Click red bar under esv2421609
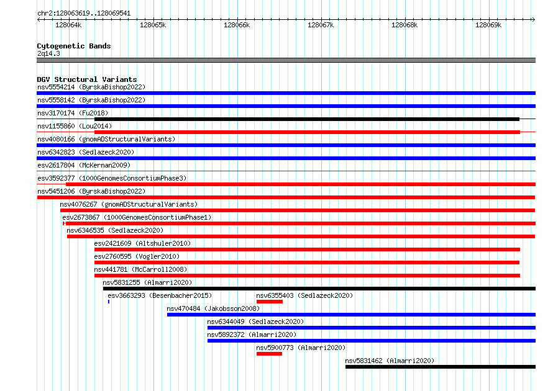The image size is (553, 391). (307, 249)
